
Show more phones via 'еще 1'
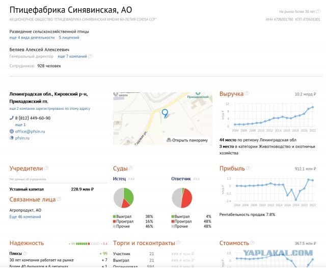click(x=20, y=125)
